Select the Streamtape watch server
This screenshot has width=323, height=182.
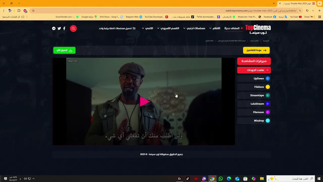pos(254,95)
